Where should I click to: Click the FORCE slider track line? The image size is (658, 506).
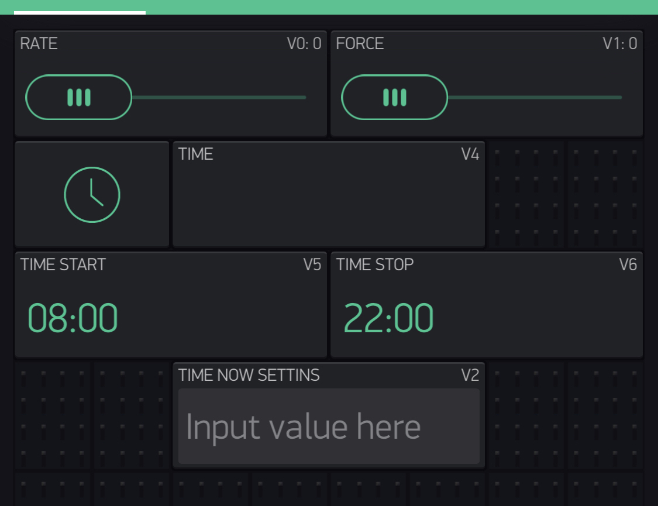pos(535,97)
